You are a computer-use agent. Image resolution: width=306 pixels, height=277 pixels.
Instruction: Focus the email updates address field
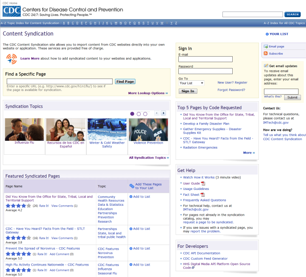pos(281,91)
